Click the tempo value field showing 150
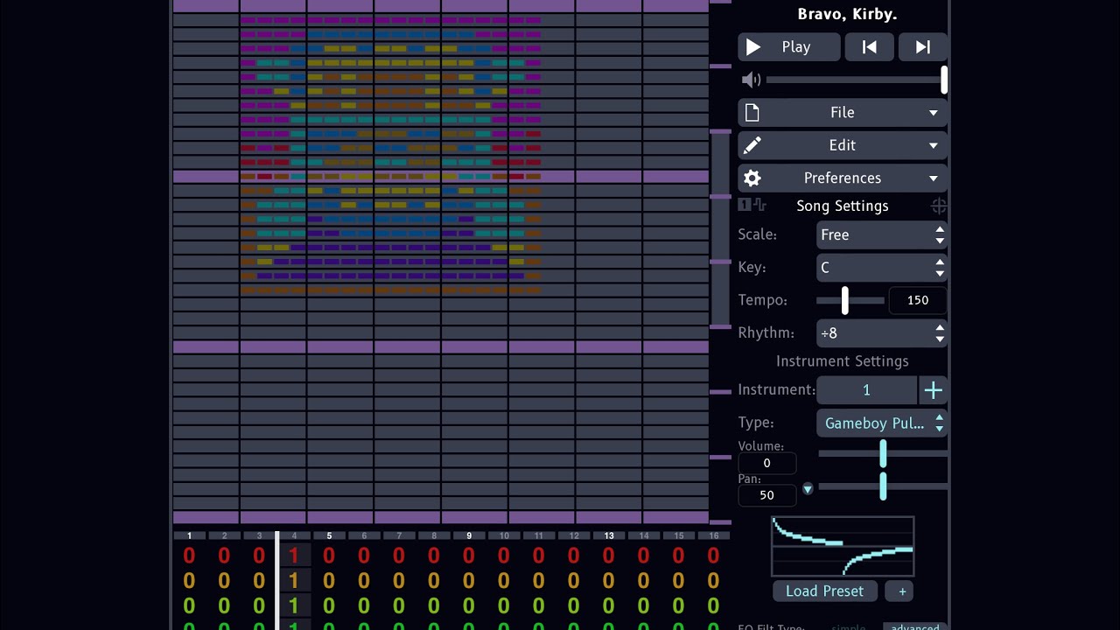1120x630 pixels. [x=918, y=300]
